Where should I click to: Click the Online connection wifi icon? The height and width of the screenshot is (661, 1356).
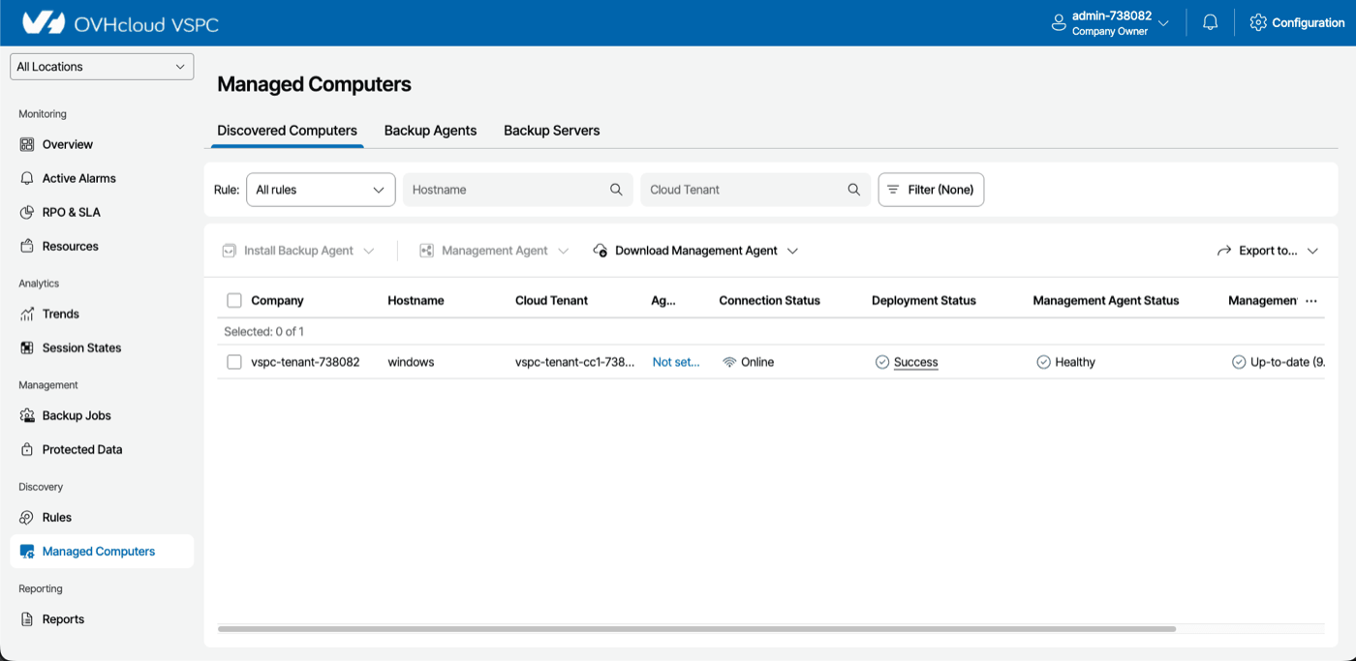(729, 362)
